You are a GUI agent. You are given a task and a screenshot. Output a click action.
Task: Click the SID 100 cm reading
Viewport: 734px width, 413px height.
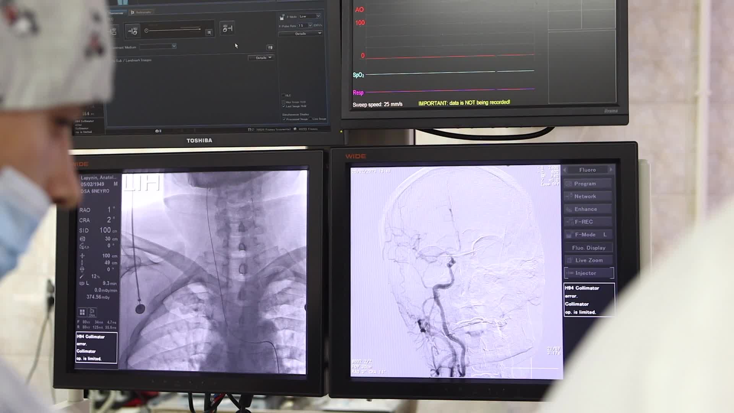point(98,230)
